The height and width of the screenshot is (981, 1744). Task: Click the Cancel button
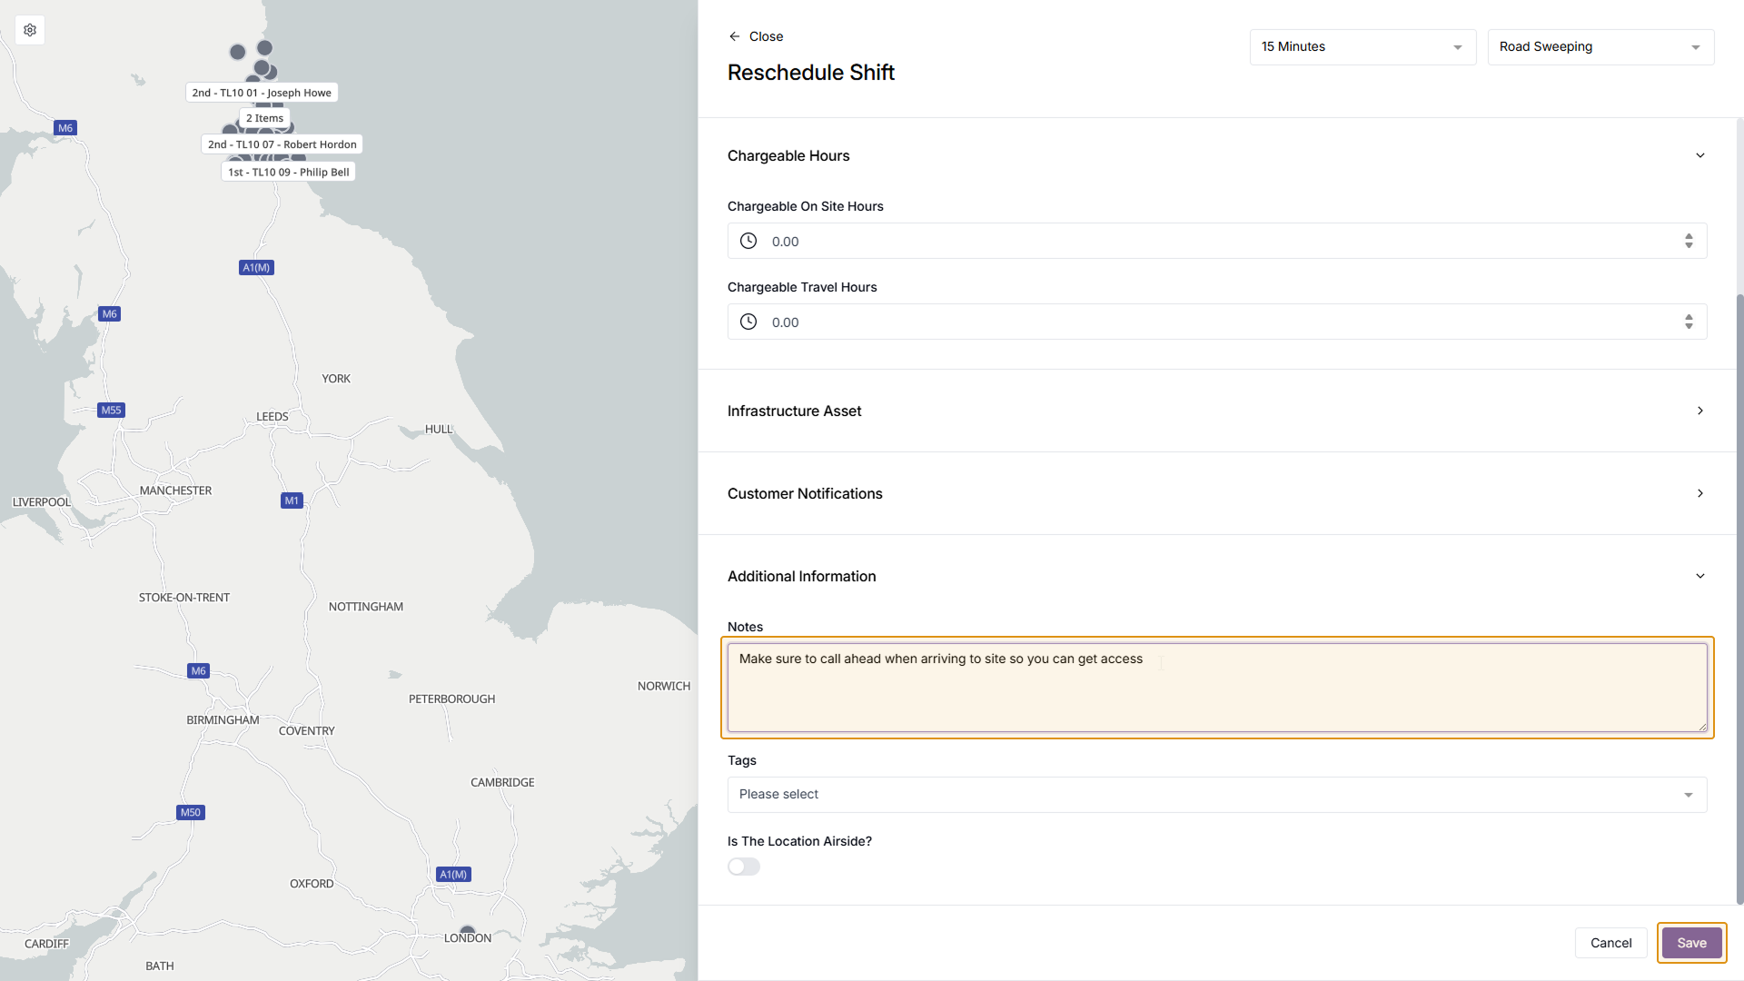[x=1610, y=943]
